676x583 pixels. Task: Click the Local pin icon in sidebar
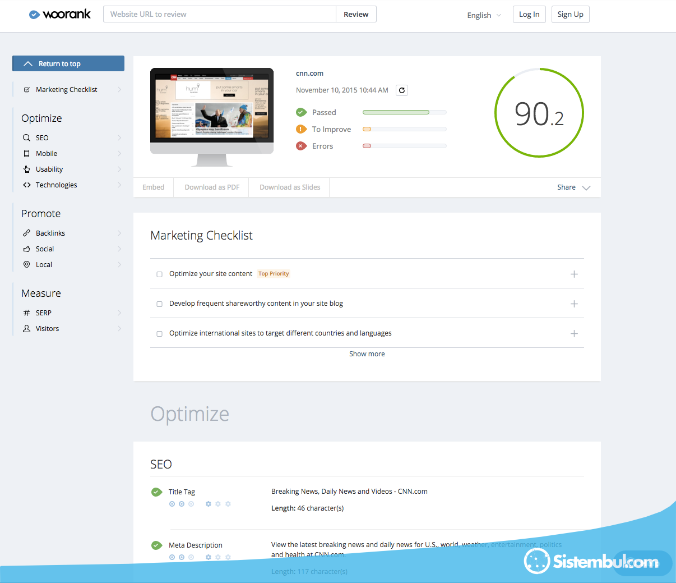tap(26, 264)
